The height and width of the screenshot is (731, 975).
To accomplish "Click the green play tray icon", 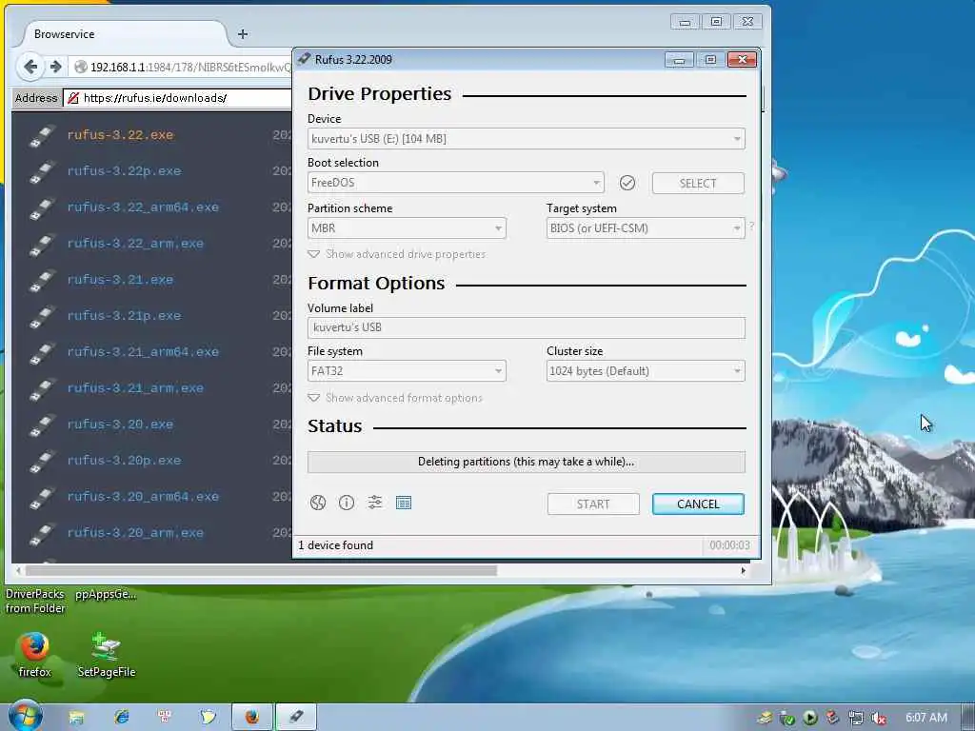I will coord(809,718).
